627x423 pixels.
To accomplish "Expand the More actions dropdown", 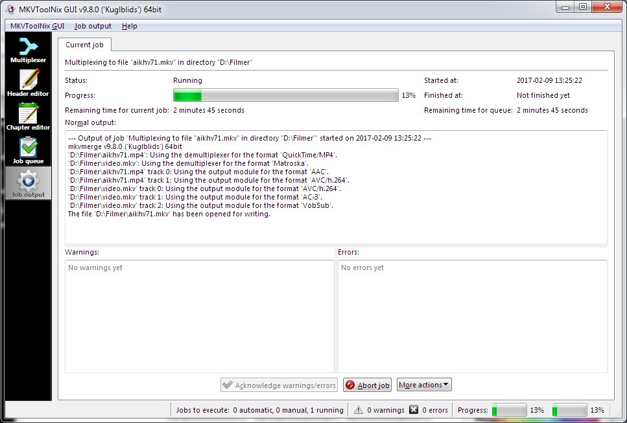I will [424, 385].
